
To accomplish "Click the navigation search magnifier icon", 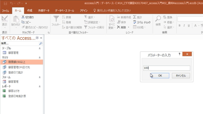I will point(41,43).
